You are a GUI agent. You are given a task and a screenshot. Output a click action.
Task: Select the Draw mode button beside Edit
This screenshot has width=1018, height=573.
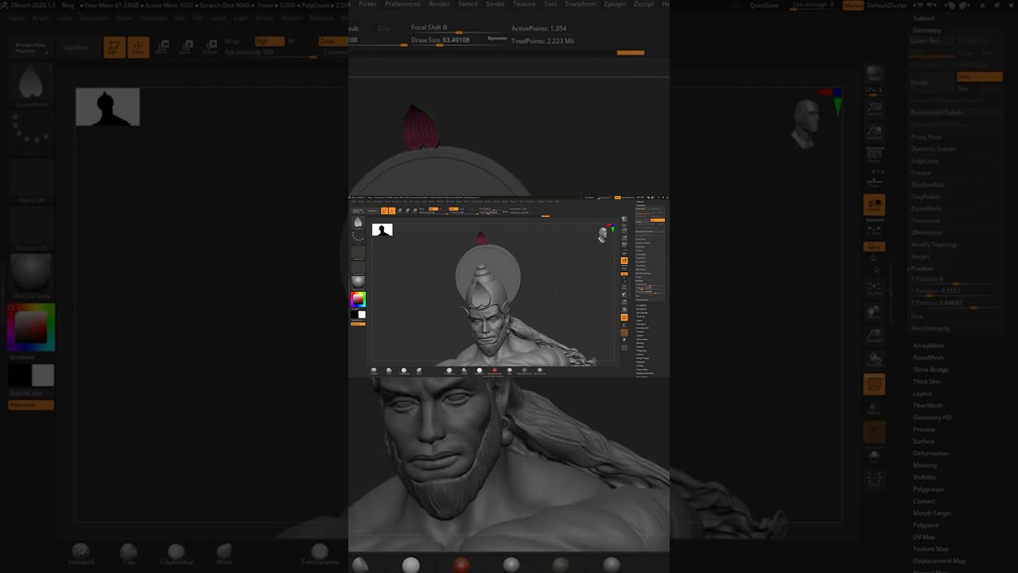[138, 47]
